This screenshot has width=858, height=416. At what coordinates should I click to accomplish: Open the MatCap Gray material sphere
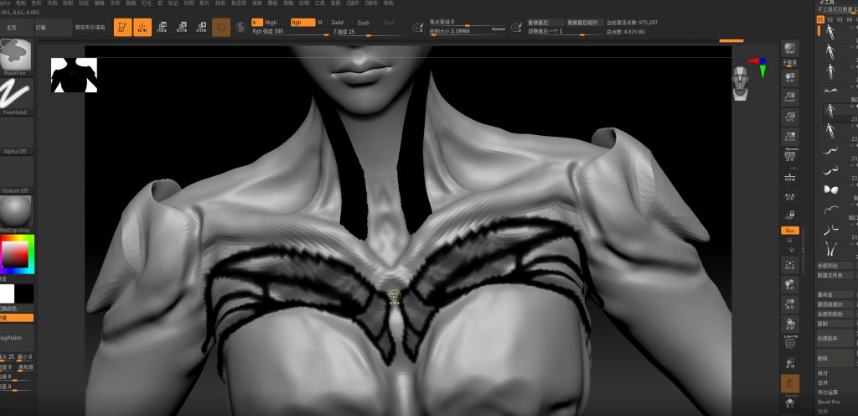[17, 211]
